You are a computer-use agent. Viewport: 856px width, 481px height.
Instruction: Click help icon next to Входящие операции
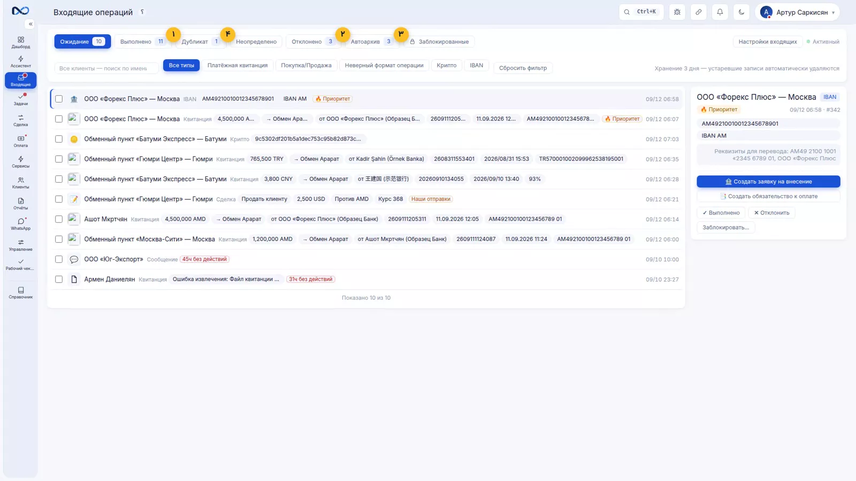tap(142, 12)
